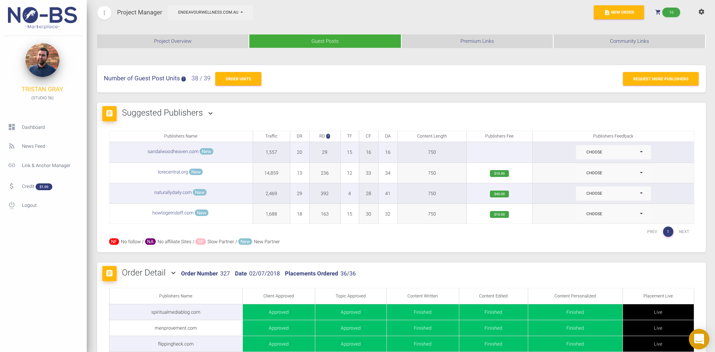The height and width of the screenshot is (352, 715).
Task: Select the Guest Posts tab
Action: point(325,41)
